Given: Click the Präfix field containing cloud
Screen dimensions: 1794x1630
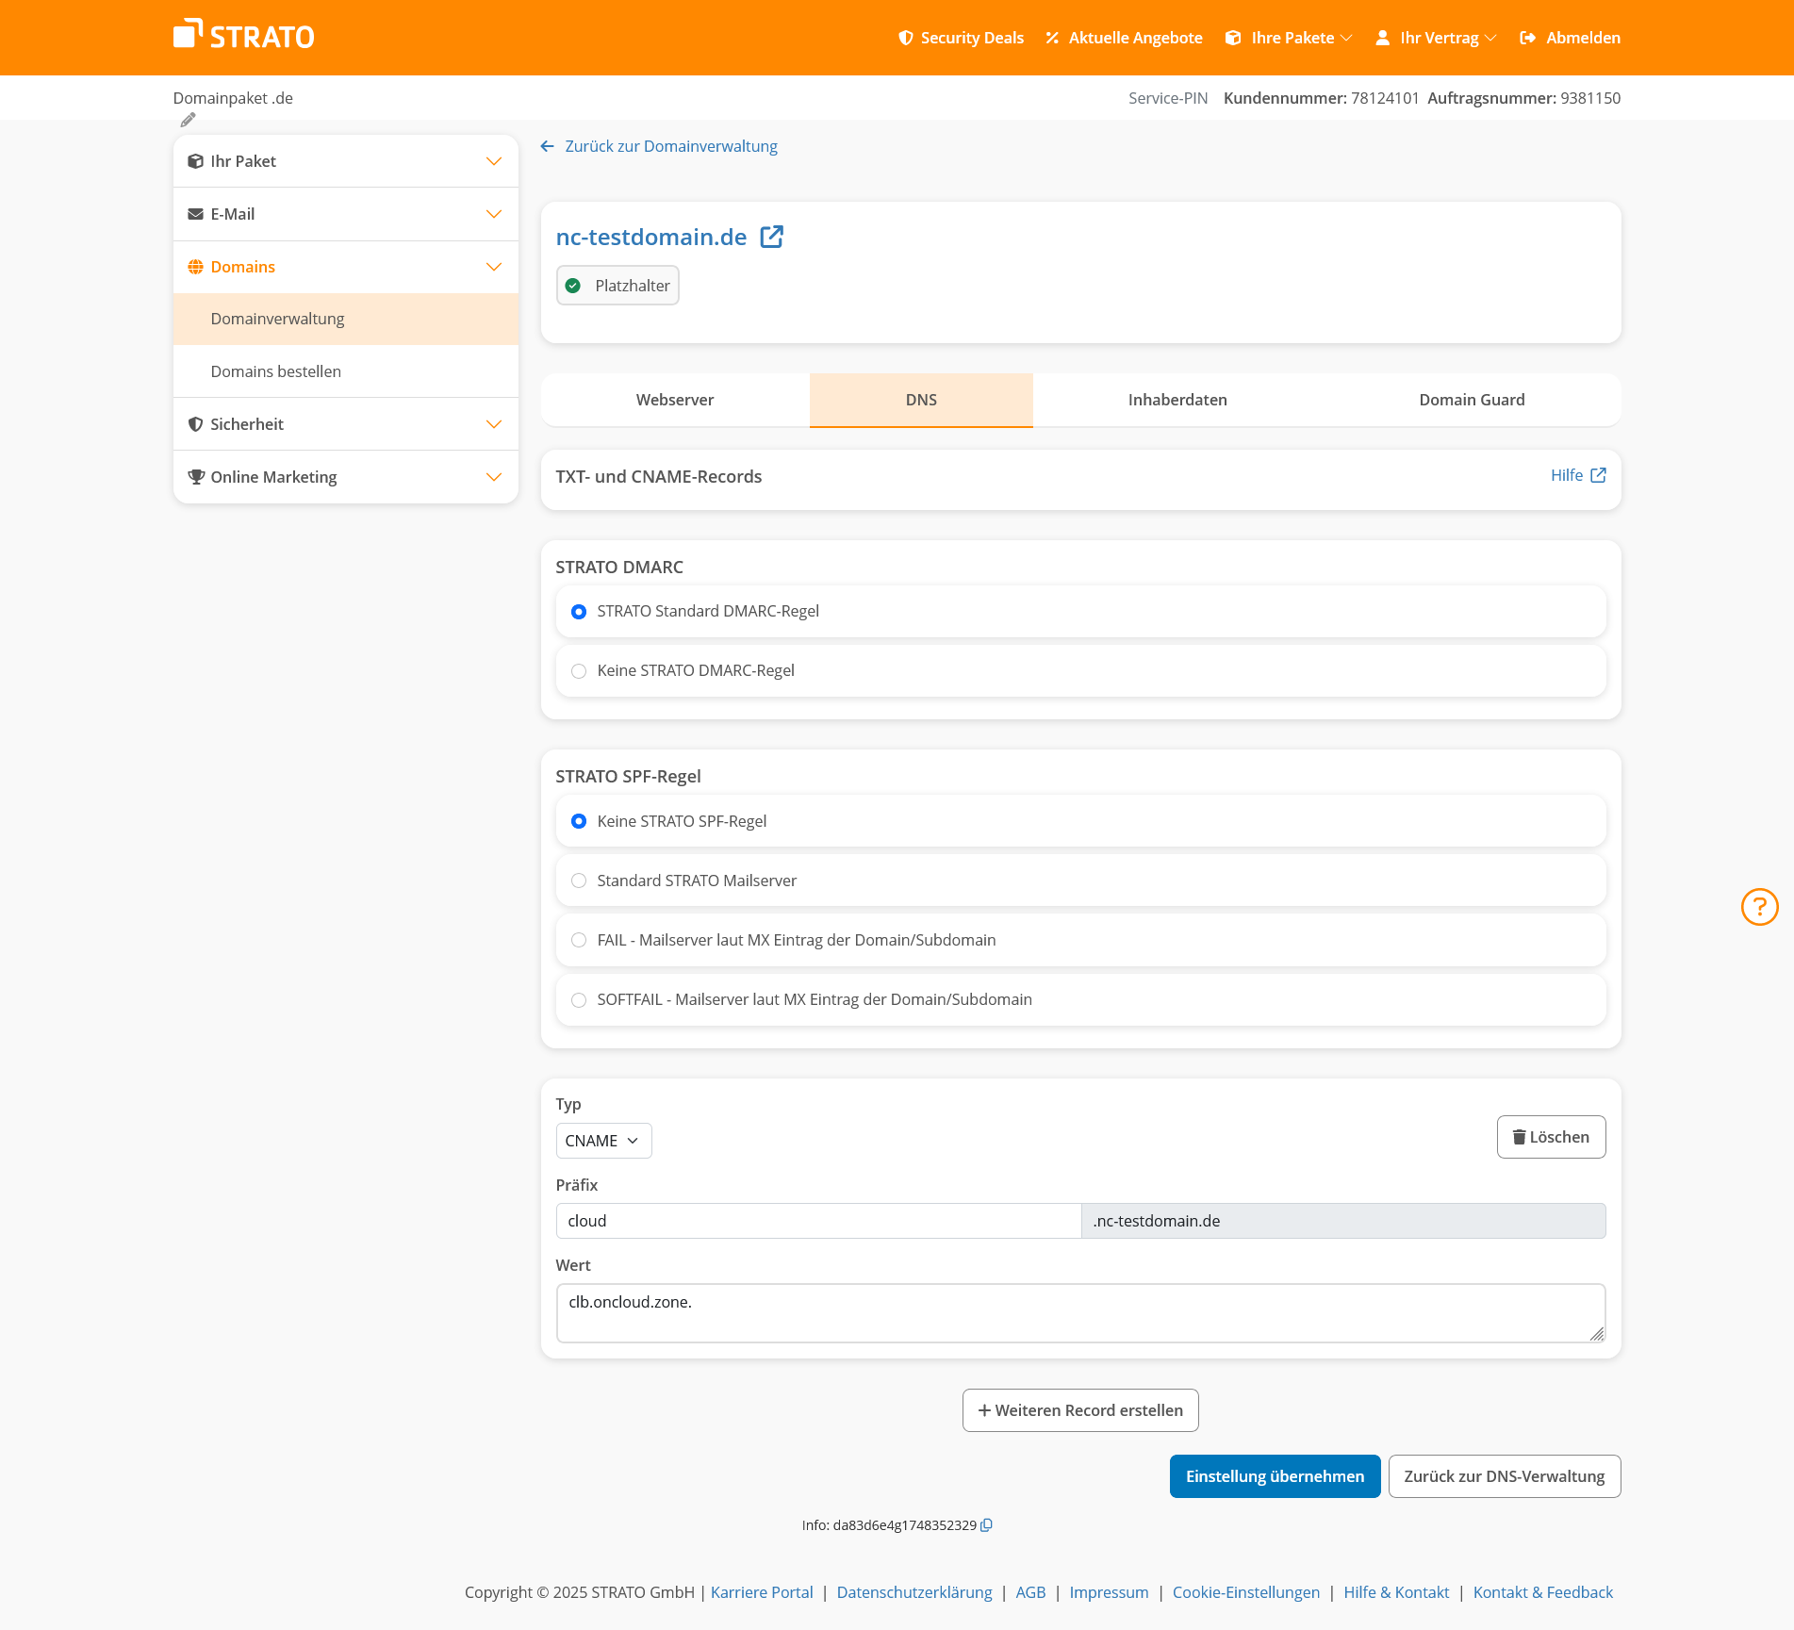Looking at the screenshot, I should tap(818, 1221).
